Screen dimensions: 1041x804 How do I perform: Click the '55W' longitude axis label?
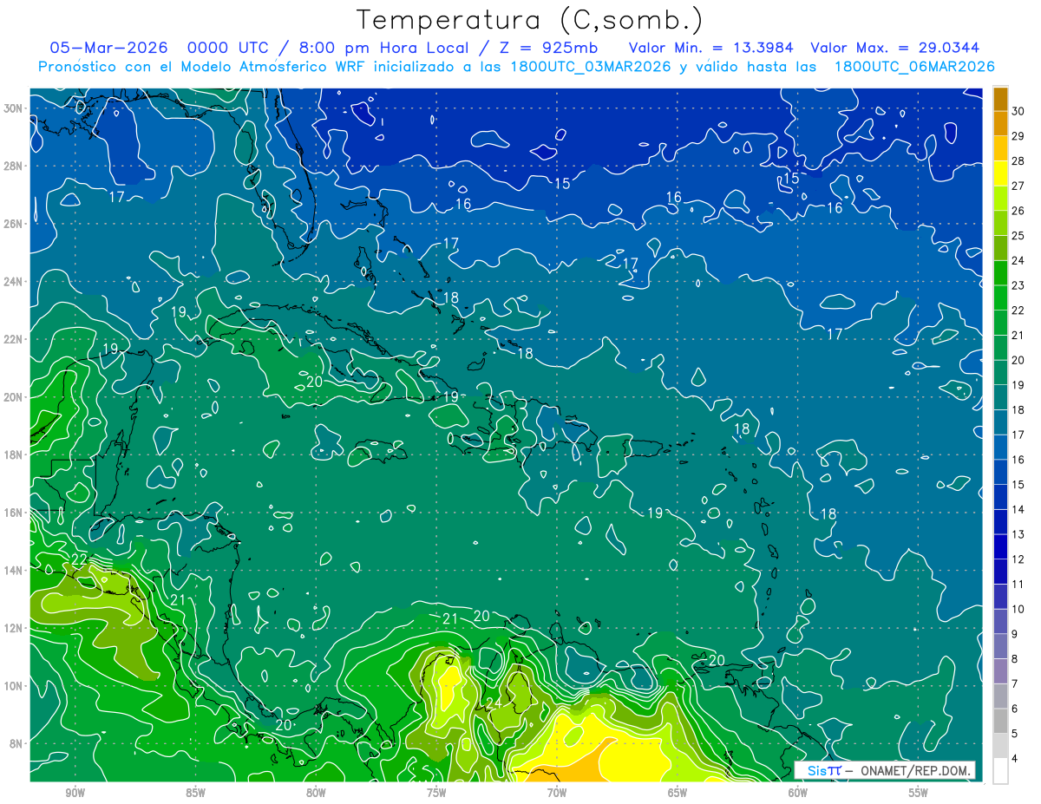[919, 793]
